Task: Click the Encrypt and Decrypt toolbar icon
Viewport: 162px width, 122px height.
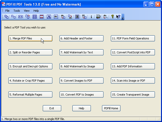Action: (x=21, y=17)
